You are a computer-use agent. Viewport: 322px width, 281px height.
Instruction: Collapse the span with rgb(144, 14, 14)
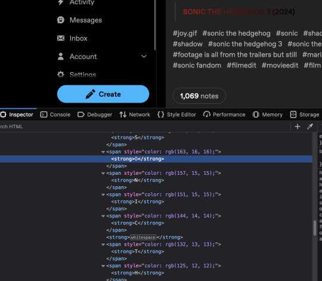click(103, 216)
